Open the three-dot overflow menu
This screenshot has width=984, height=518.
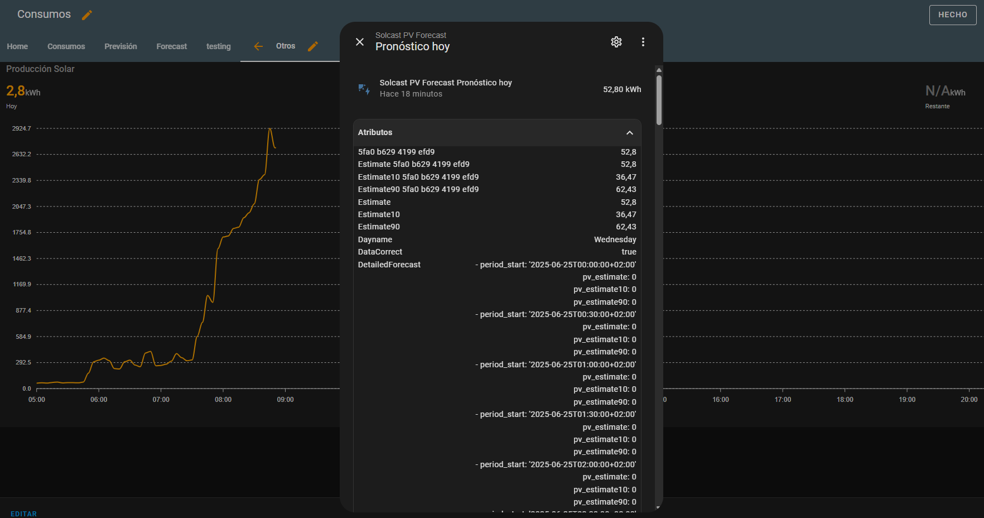tap(643, 42)
